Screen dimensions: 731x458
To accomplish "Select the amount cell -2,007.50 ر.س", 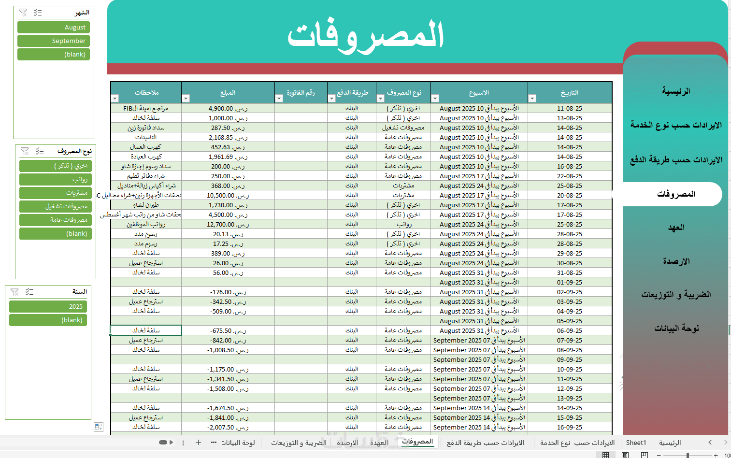I will click(x=228, y=427).
